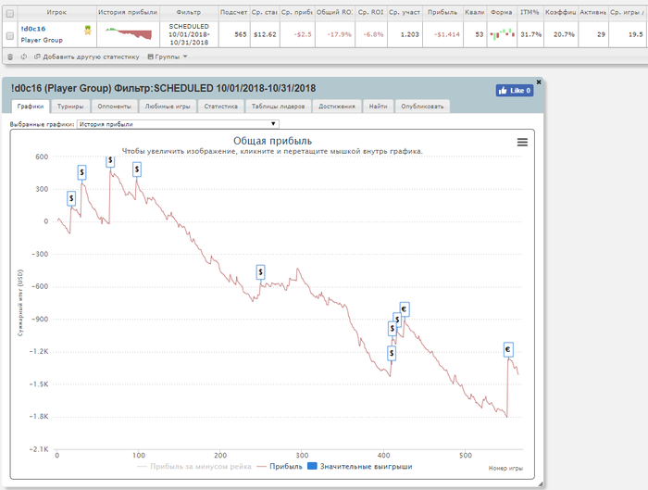Sort by the Подсчет column header
648x490 pixels.
[x=233, y=12]
